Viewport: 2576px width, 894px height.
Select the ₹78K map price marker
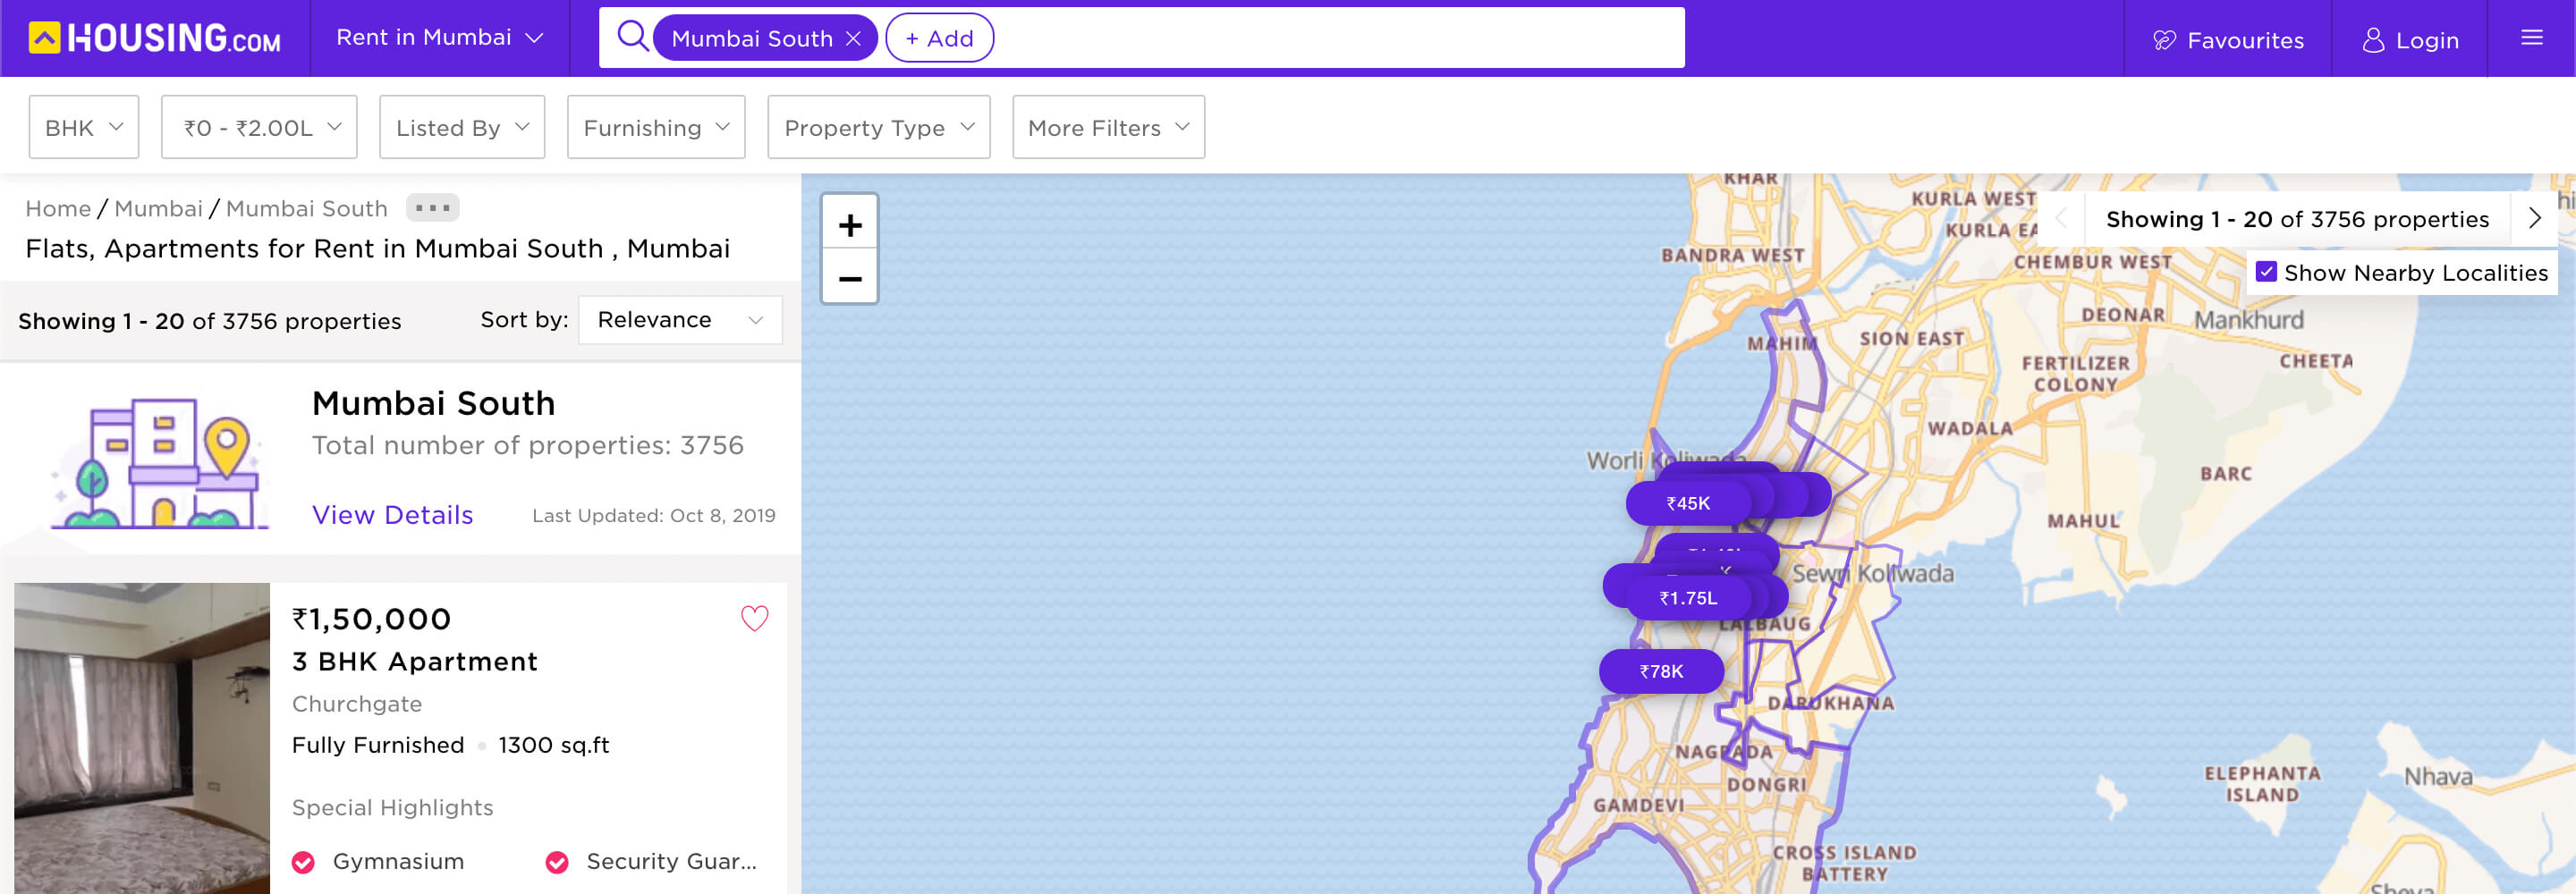coord(1661,671)
